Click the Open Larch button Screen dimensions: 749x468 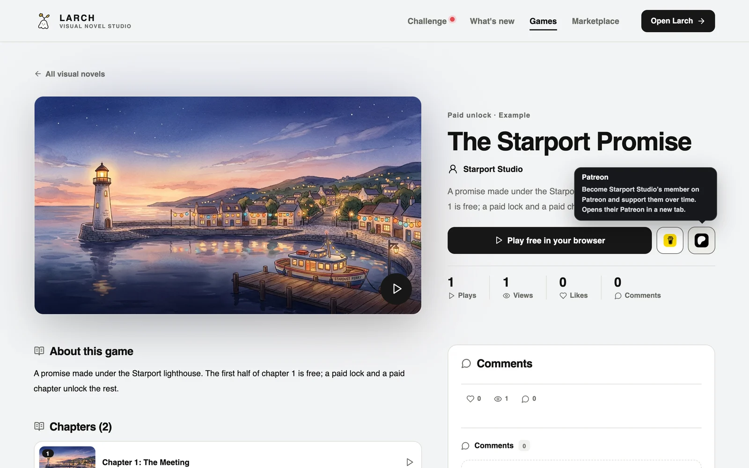(x=678, y=21)
